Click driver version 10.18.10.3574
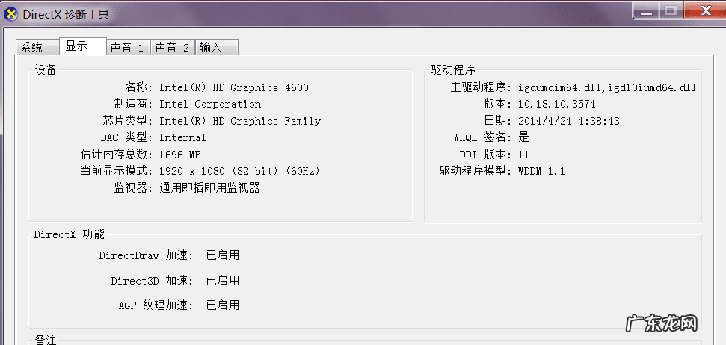The width and height of the screenshot is (726, 345). point(556,104)
